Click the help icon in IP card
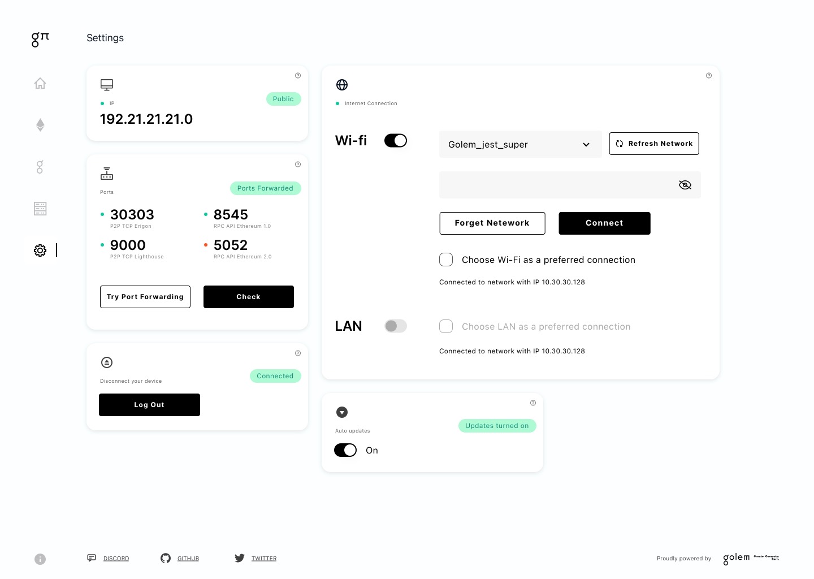Viewport: 814px width, 579px height. coord(298,75)
